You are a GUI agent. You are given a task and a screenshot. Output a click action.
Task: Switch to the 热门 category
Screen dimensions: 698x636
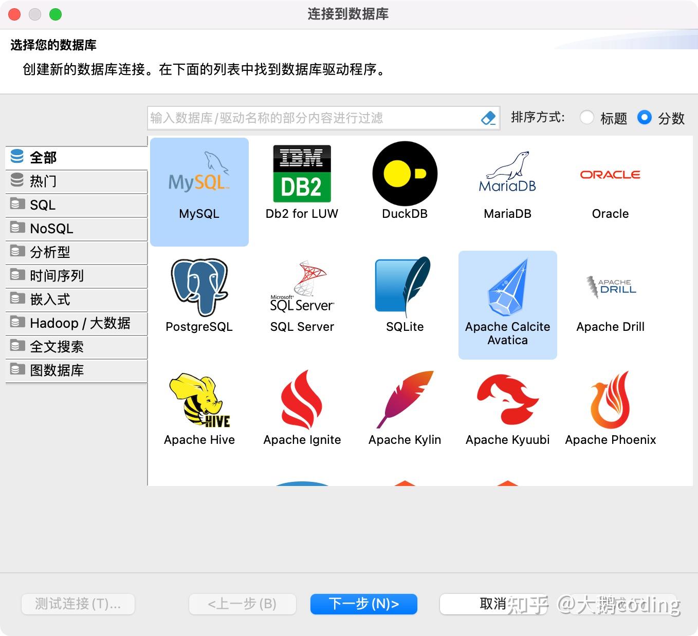[x=76, y=181]
